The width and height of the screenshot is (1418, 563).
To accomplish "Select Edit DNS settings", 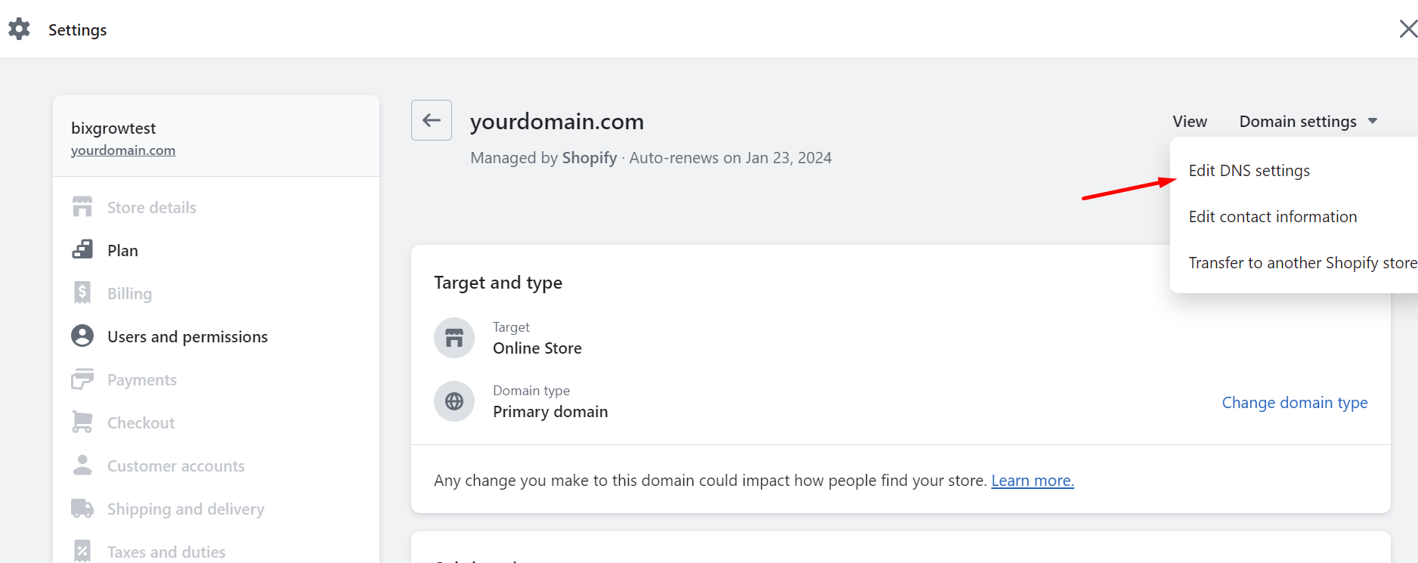I will (x=1249, y=171).
